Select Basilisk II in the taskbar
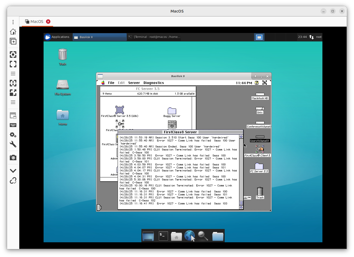Viewport: 354px width, 257px height. coord(100,37)
